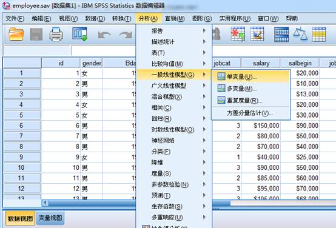The width and height of the screenshot is (336, 228).
Task: Expand the 多重响应(U) submenu
Action: click(x=173, y=217)
